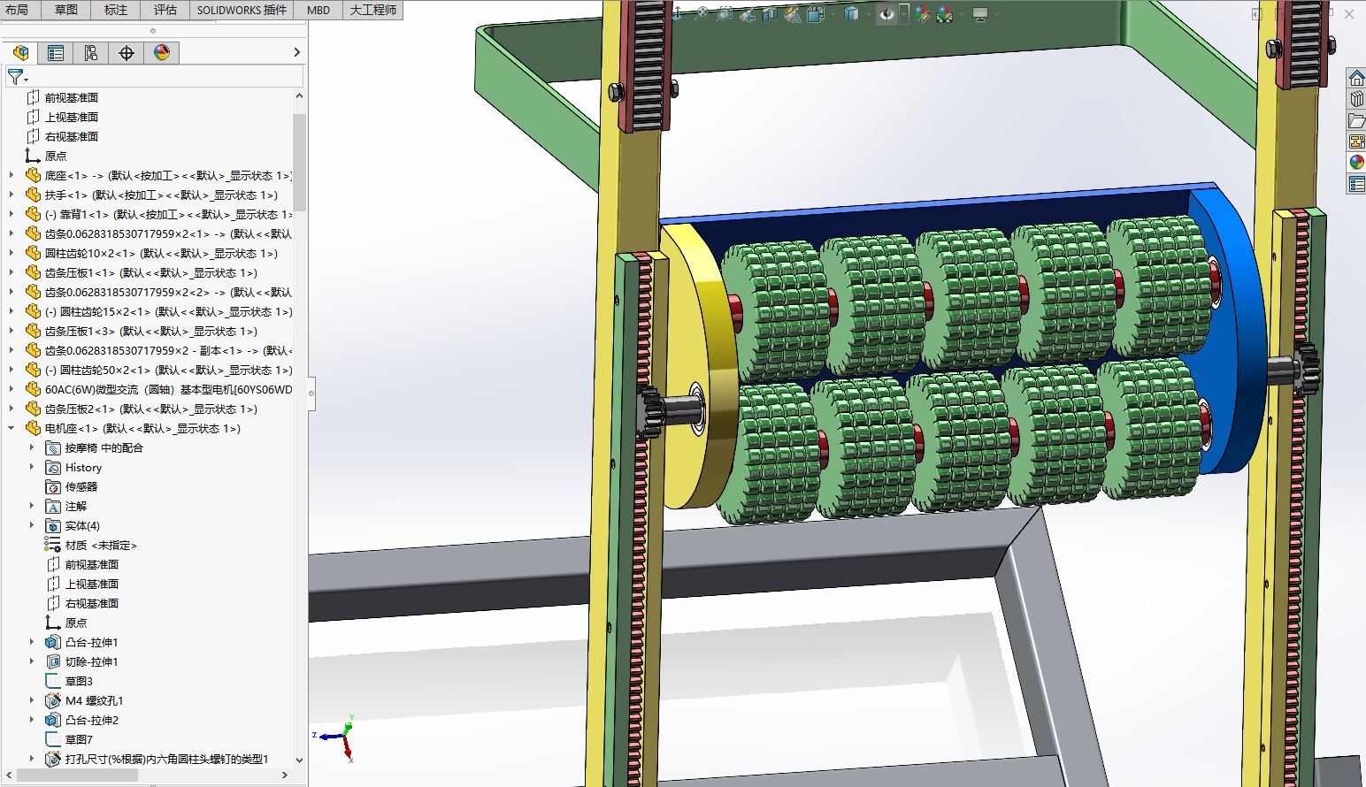Expand the 实体(4) folder
The image size is (1366, 787).
(32, 525)
